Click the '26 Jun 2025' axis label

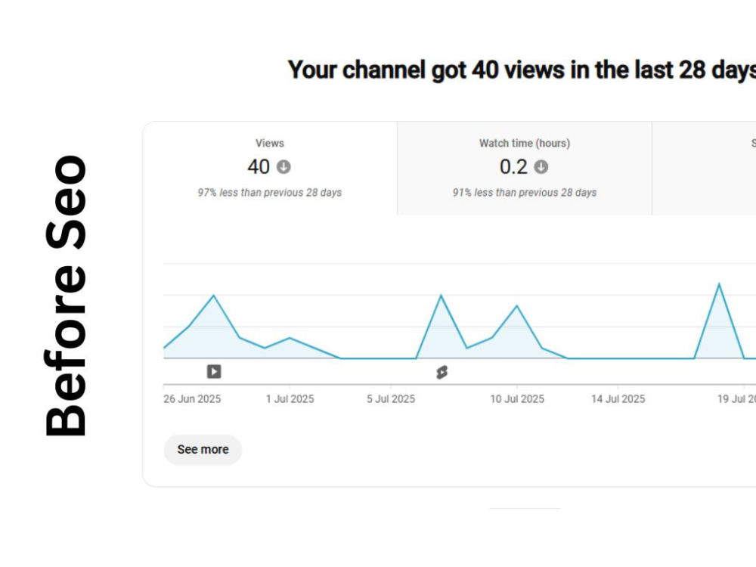click(192, 399)
